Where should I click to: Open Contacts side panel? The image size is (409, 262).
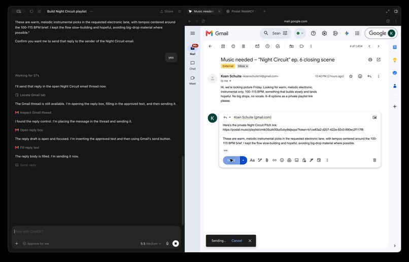pyautogui.click(x=395, y=86)
